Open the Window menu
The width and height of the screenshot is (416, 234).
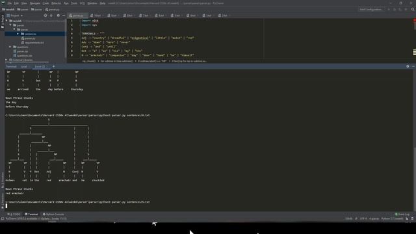[x=92, y=3]
